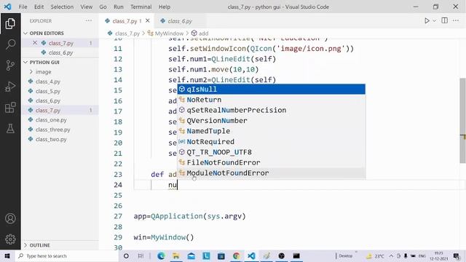Open the Accounts icon in activity bar
The height and width of the screenshot is (262, 466).
[x=10, y=218]
